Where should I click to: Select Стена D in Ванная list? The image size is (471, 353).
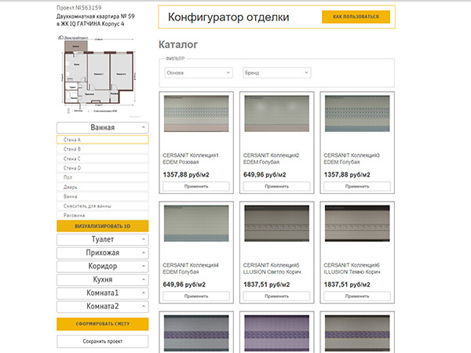pyautogui.click(x=102, y=168)
